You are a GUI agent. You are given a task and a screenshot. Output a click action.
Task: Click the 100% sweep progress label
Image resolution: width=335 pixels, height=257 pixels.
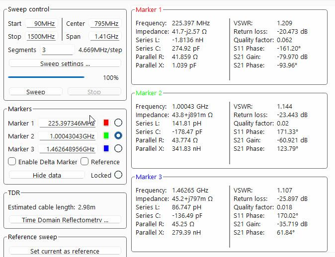[x=111, y=77]
